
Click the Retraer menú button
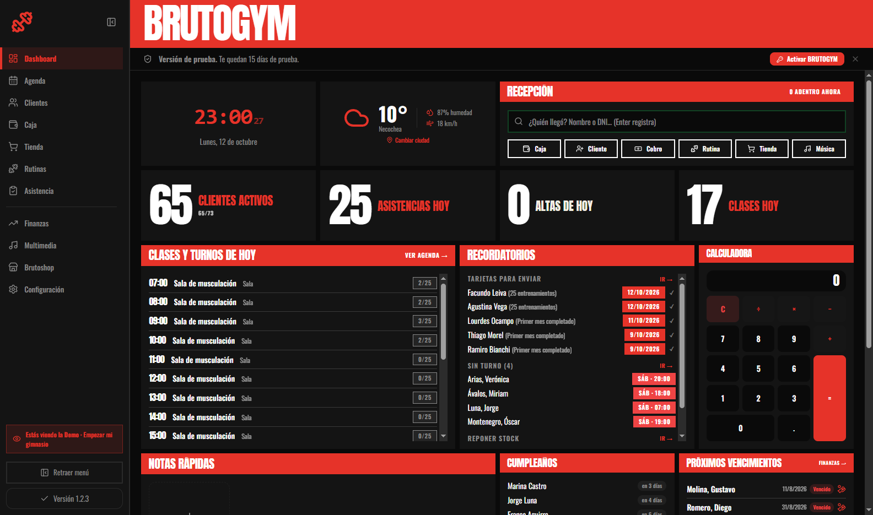(64, 473)
